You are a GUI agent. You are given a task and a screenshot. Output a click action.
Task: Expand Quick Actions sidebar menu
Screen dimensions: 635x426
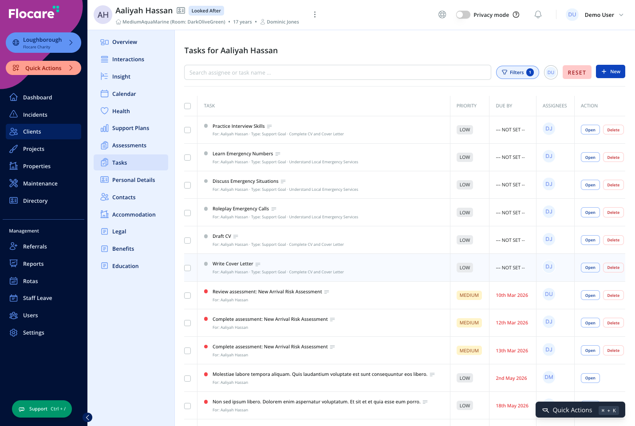43,68
